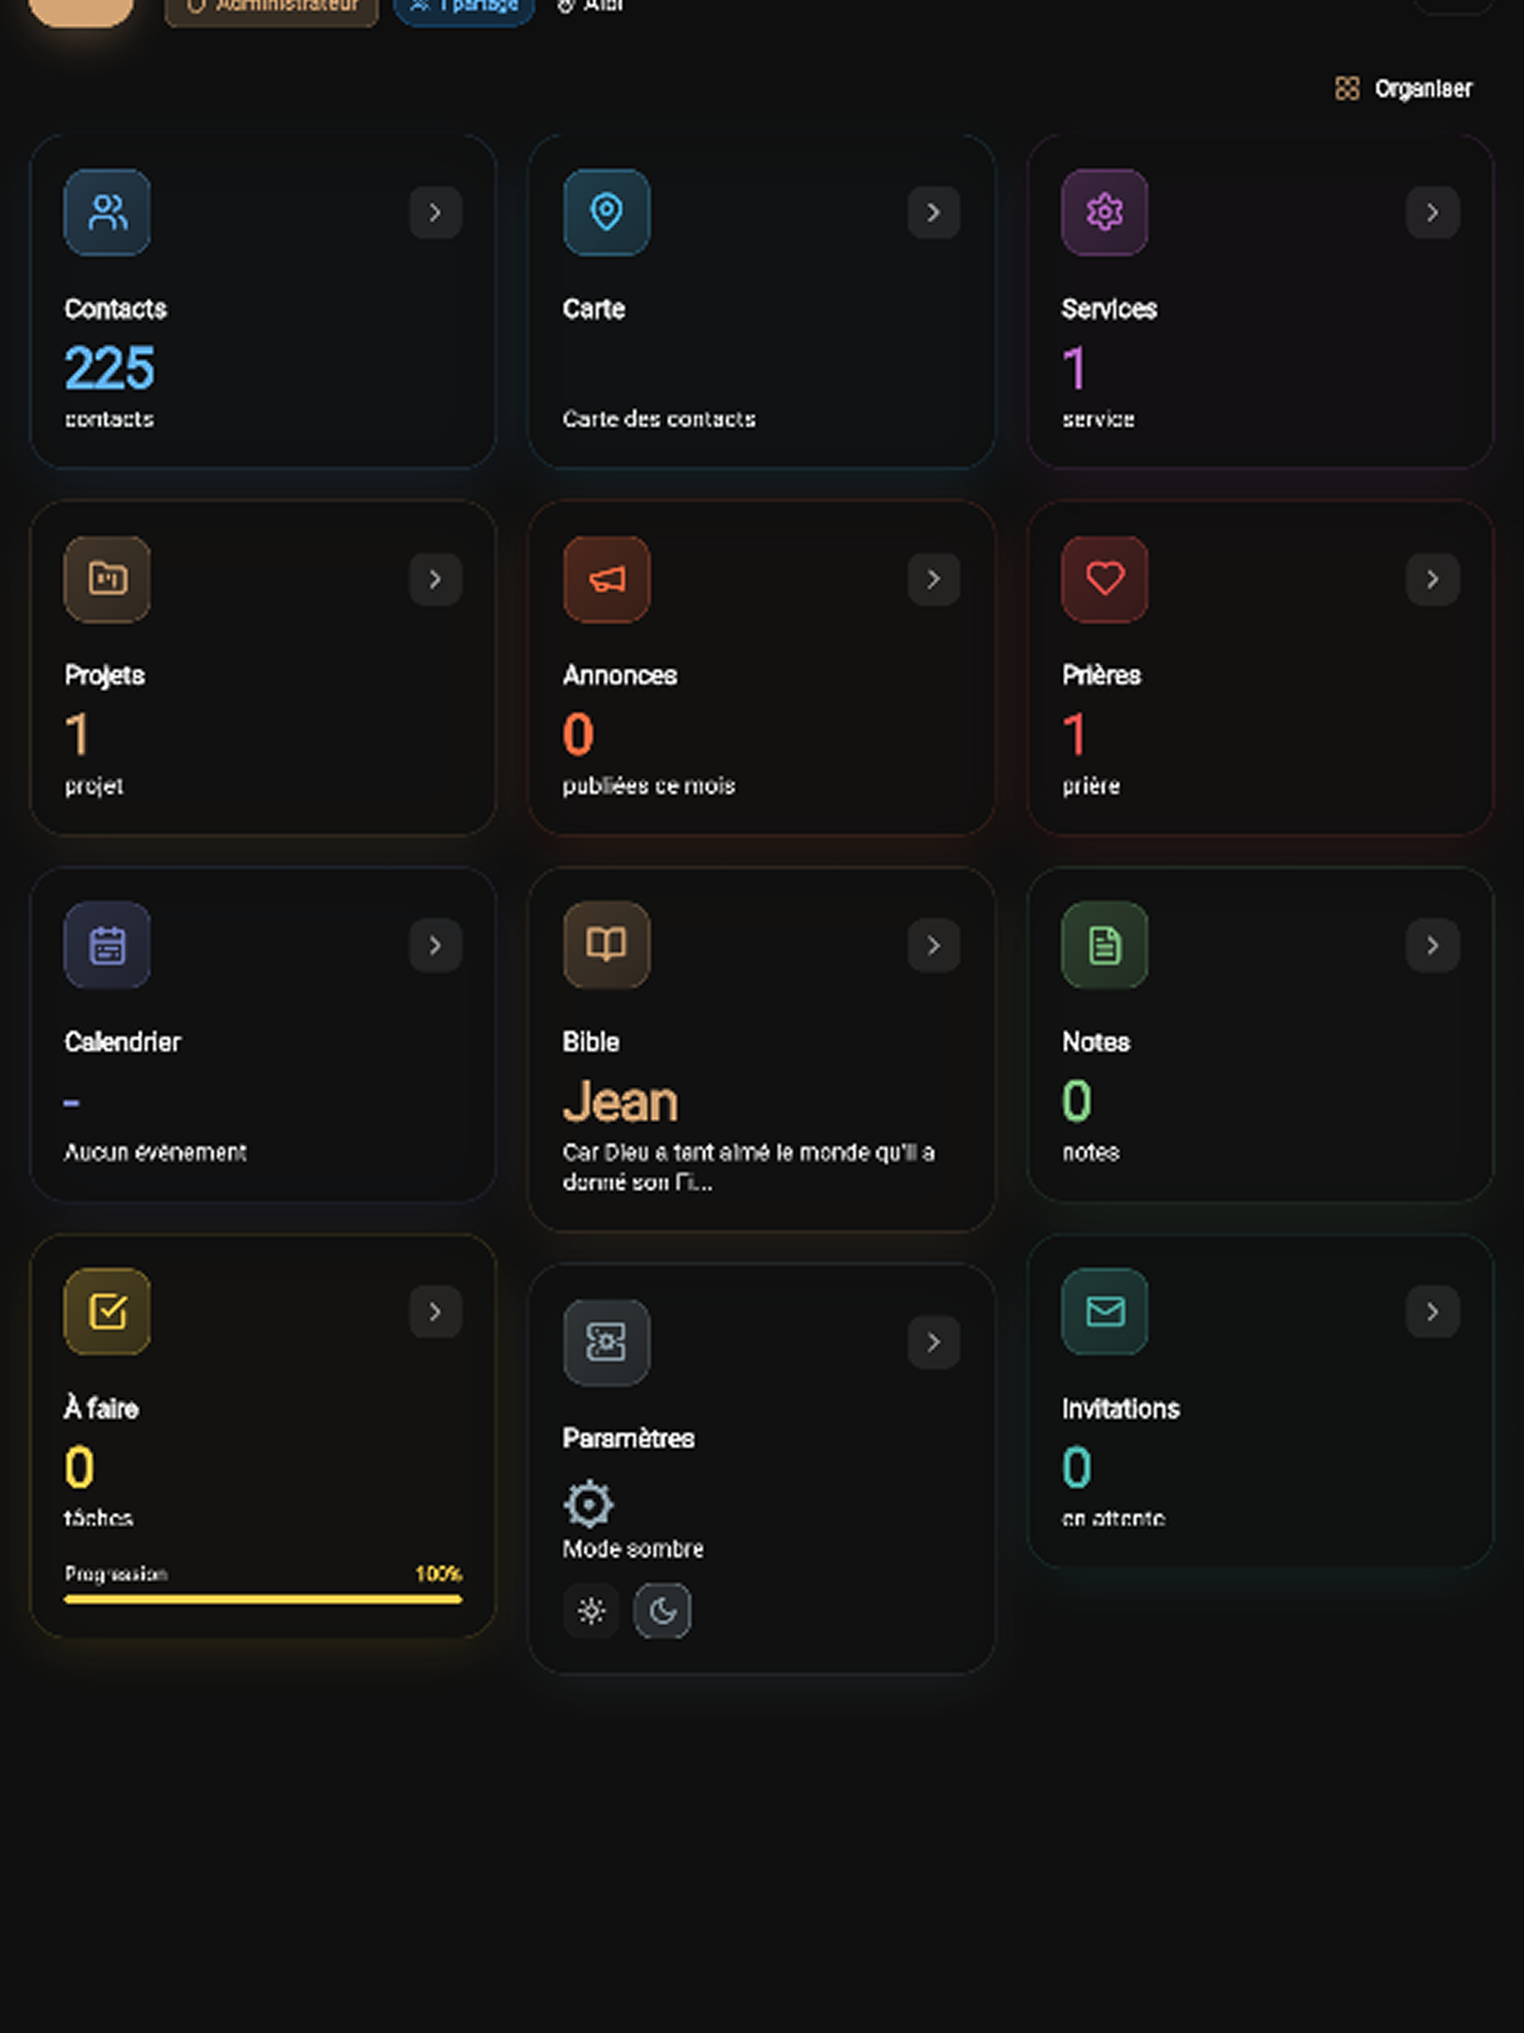
Task: Open Invitations via its chevron arrow
Action: pos(1433,1311)
